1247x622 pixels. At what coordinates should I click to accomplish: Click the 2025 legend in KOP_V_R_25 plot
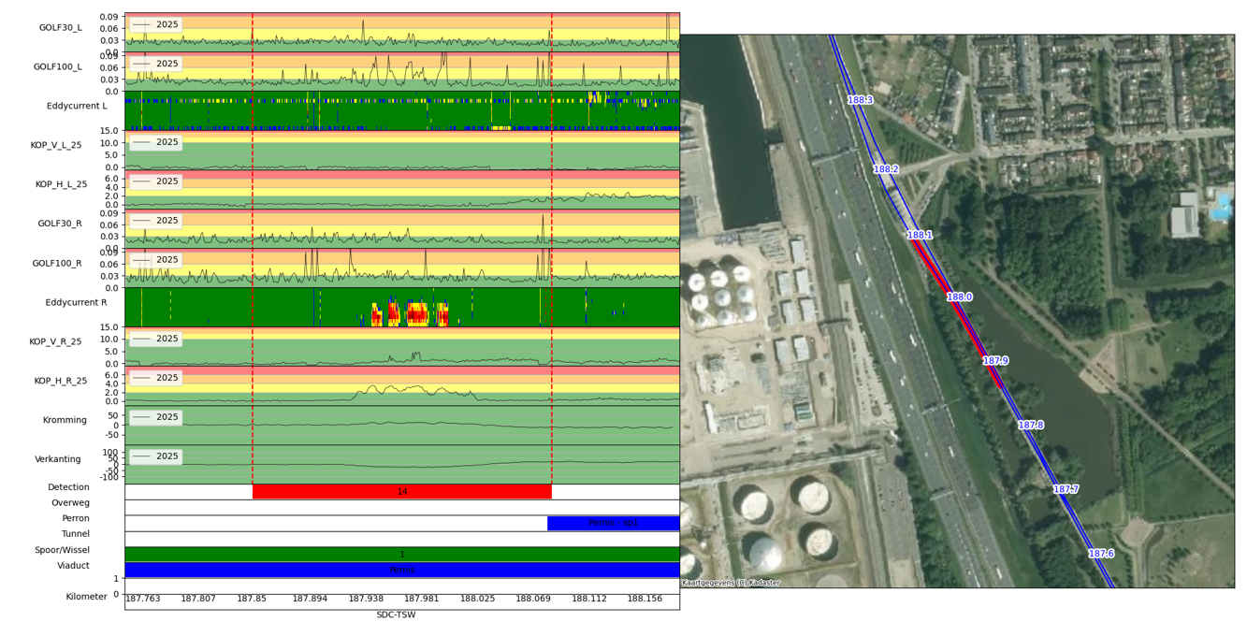(x=154, y=339)
